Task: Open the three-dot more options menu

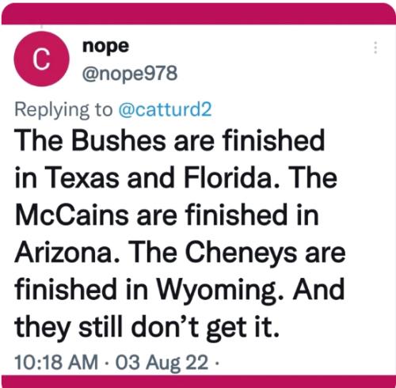Action: (375, 48)
